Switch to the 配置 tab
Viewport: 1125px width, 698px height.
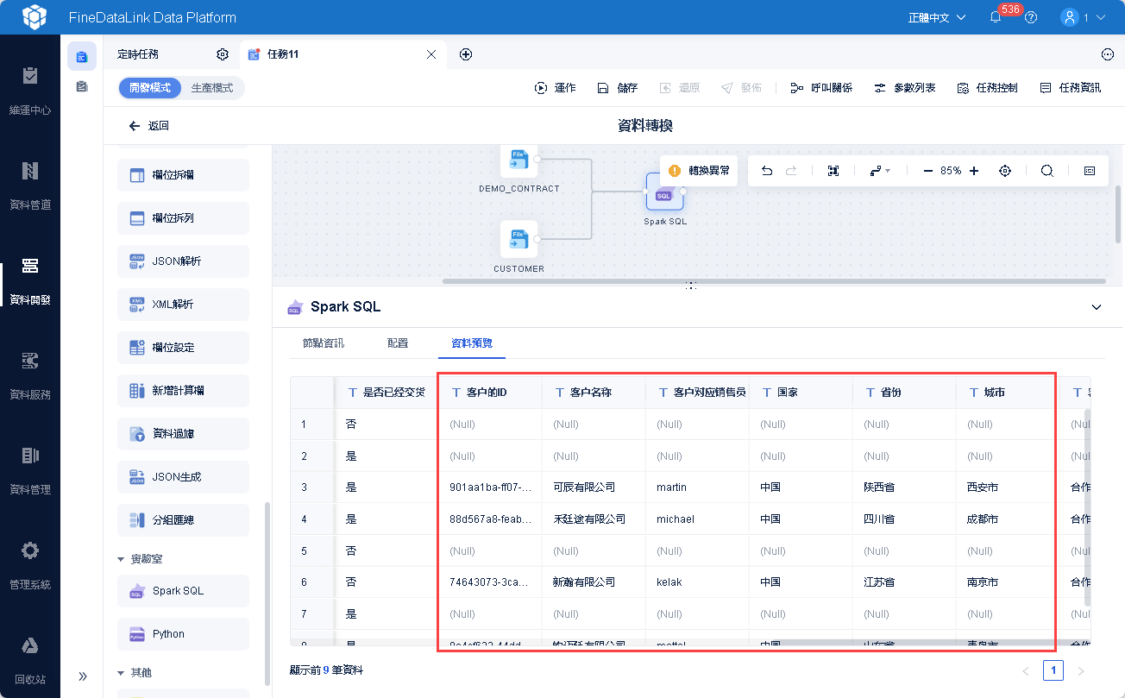point(398,343)
